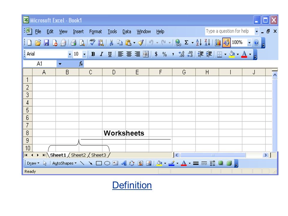This screenshot has width=288, height=216.
Task: Sort ascending A to Z
Action: [199, 43]
